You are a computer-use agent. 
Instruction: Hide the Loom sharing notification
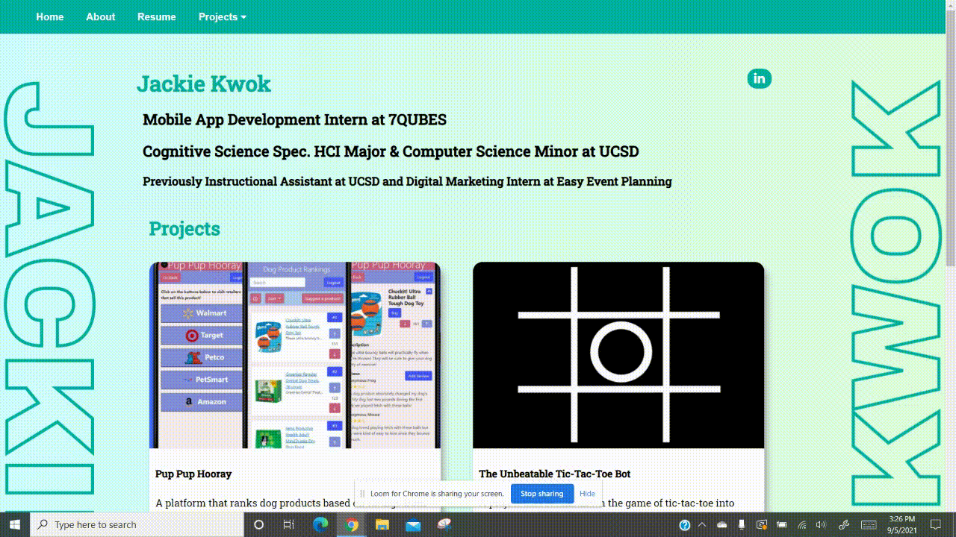pyautogui.click(x=587, y=493)
